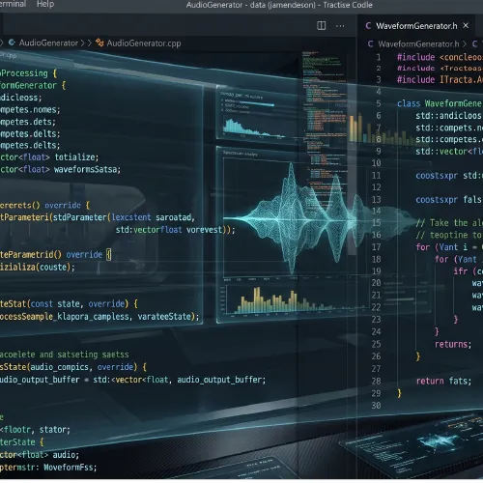Click line number 13 in the gutter
483x483 pixels.
click(x=376, y=200)
